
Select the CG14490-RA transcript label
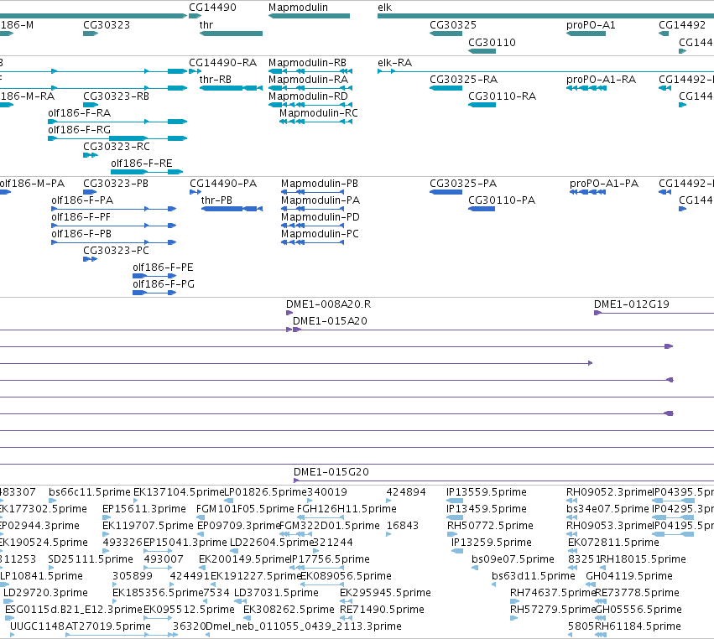point(222,62)
